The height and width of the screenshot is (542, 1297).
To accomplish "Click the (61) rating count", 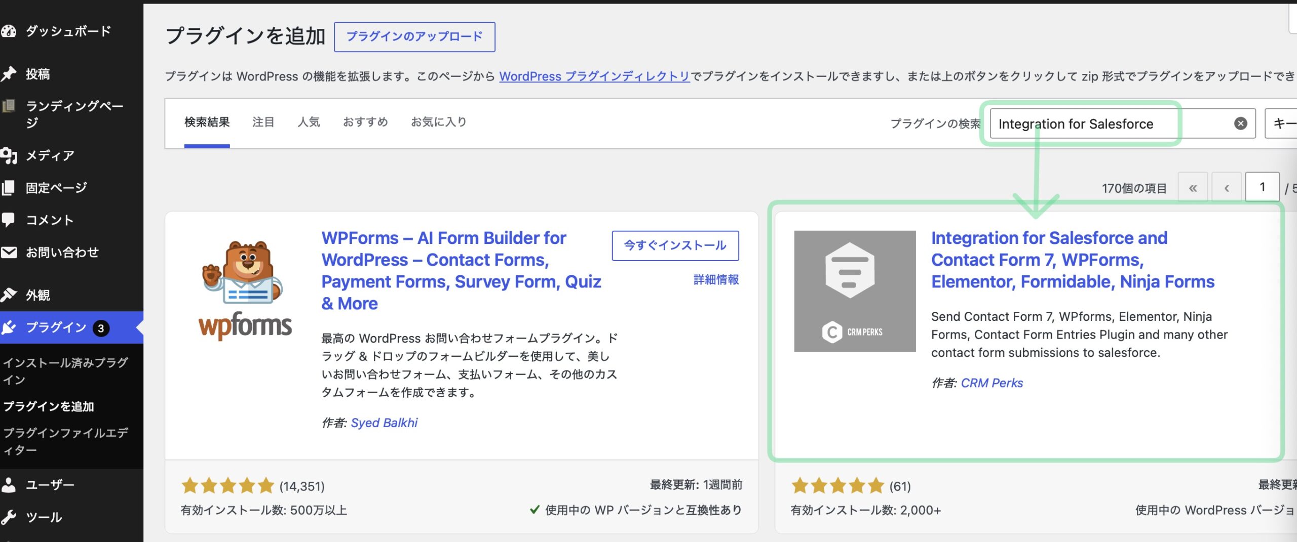I will coord(900,486).
